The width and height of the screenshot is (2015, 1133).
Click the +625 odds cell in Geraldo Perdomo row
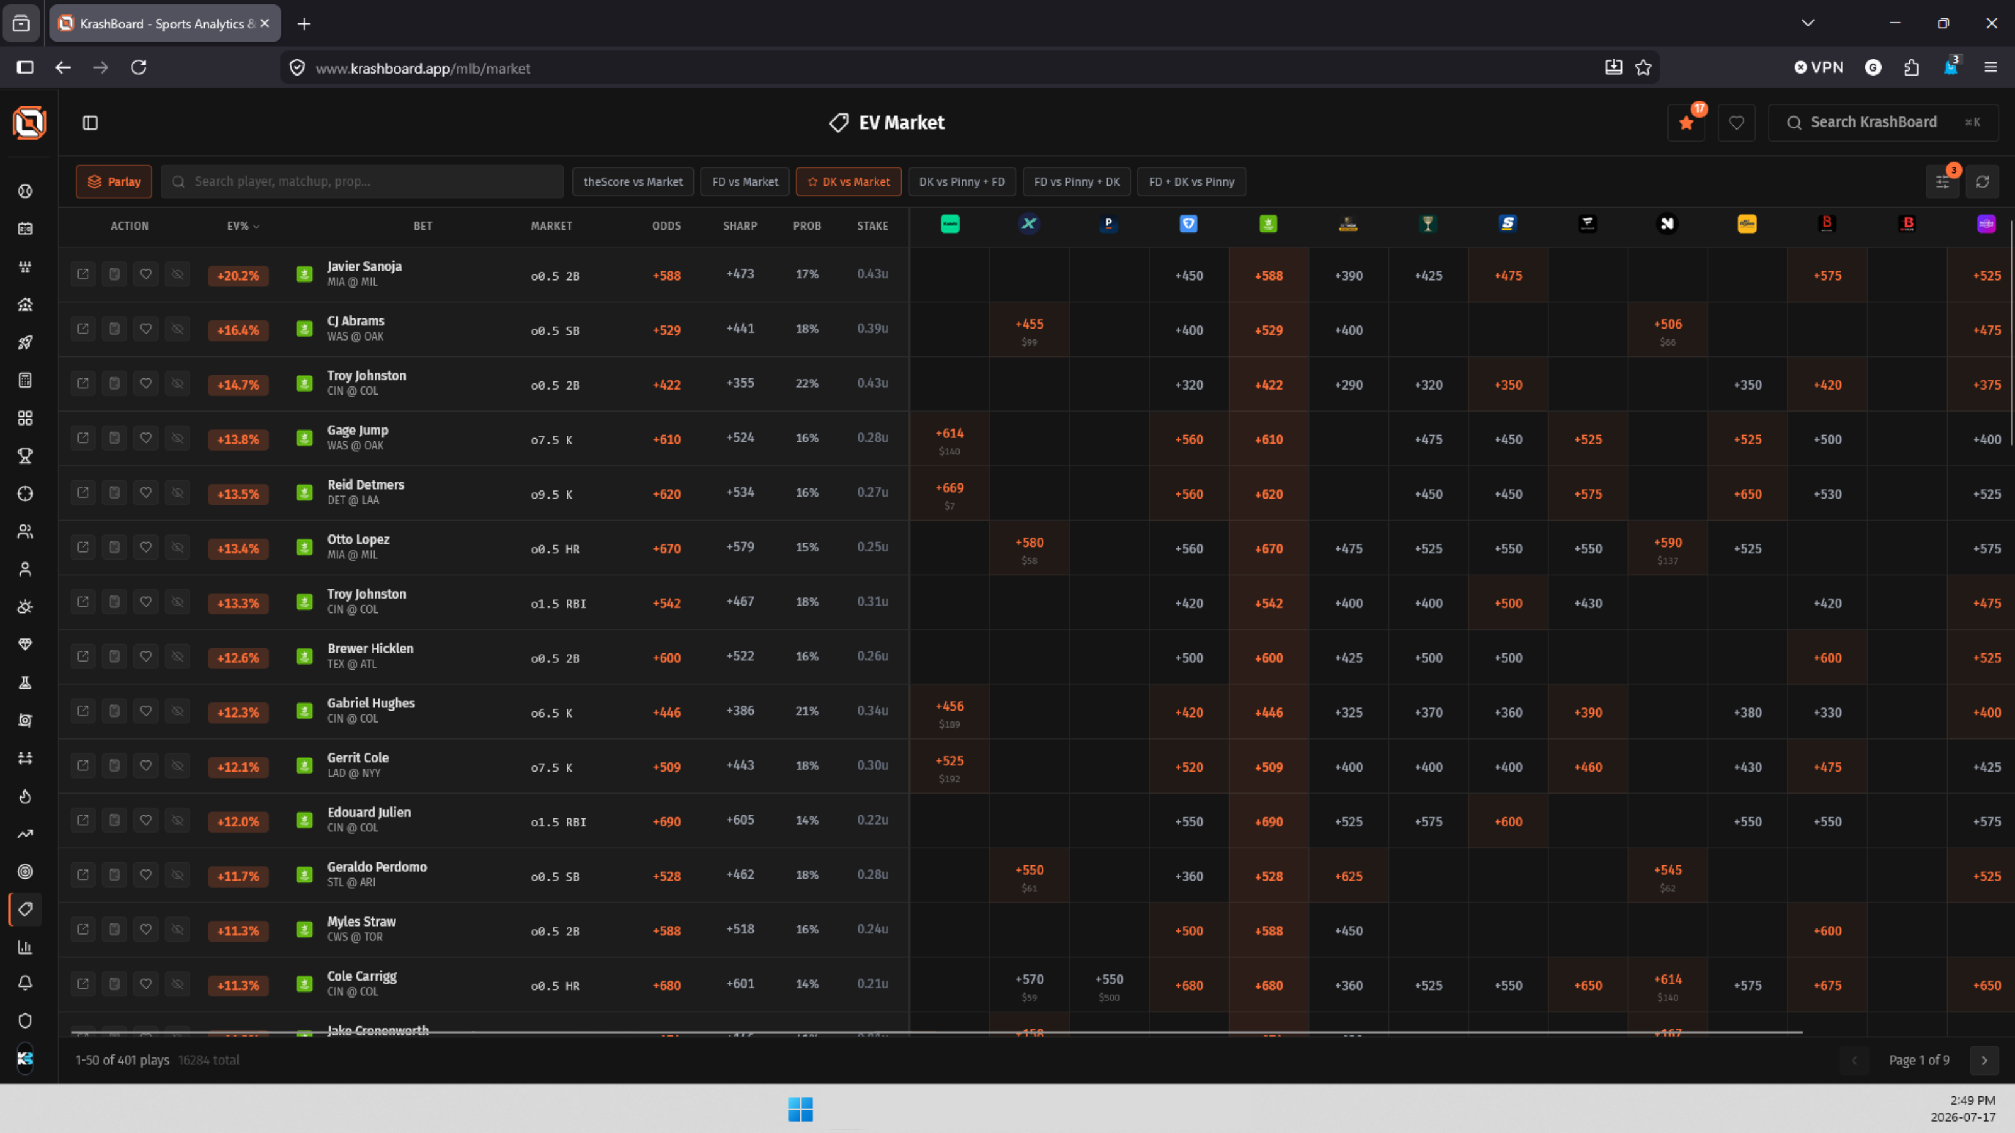pyautogui.click(x=1348, y=876)
